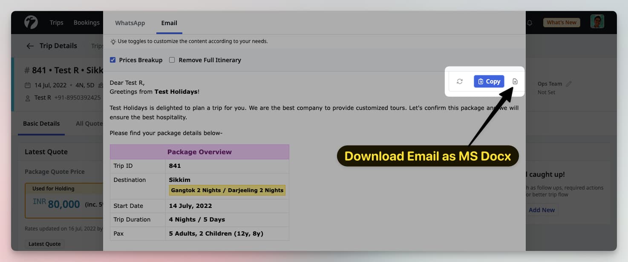
Task: Click the blue Copy button
Action: (489, 81)
